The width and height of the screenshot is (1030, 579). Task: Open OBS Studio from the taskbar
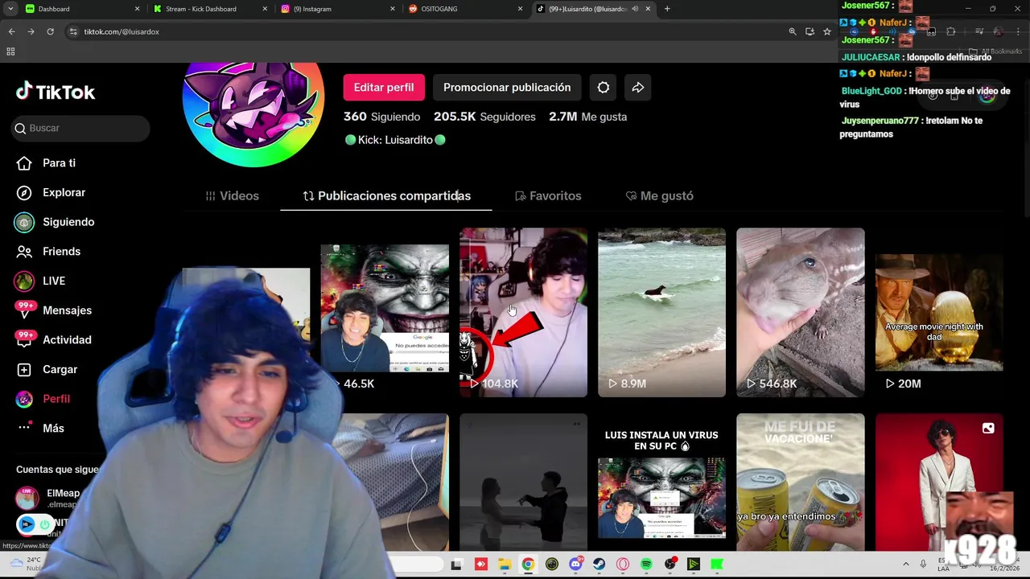(670, 565)
